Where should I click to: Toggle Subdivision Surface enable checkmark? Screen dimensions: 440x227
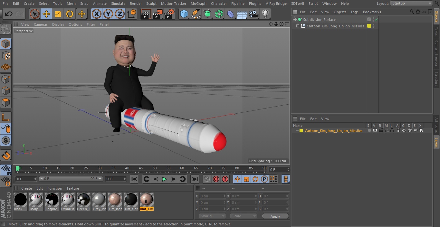376,20
